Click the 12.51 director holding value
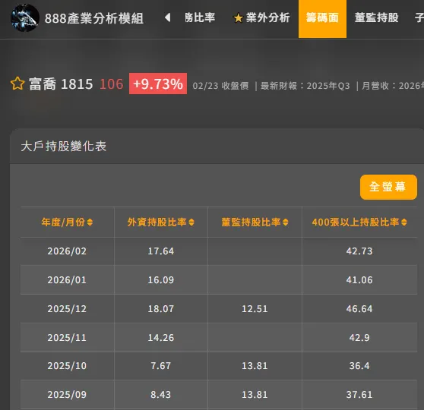 [255, 309]
